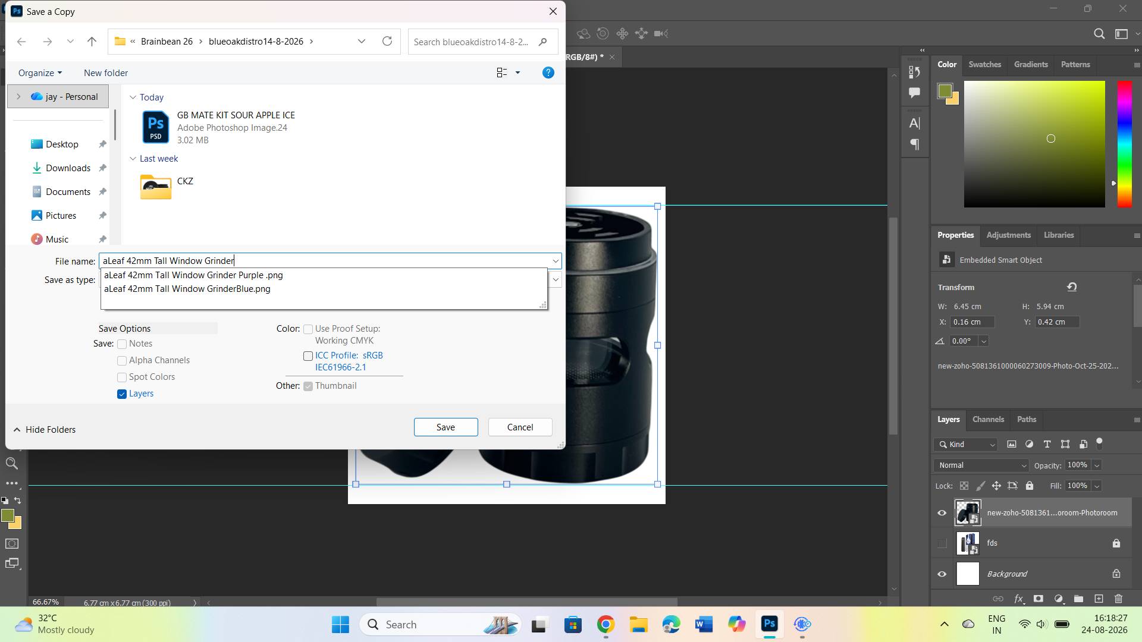Viewport: 1142px width, 642px height.
Task: Uncheck the Layers save option
Action: [122, 394]
